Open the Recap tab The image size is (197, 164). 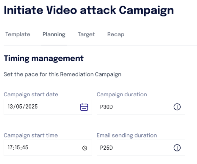116,35
